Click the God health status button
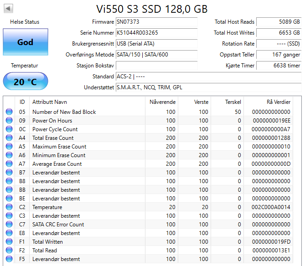The image size is (305, 266). pyautogui.click(x=26, y=42)
